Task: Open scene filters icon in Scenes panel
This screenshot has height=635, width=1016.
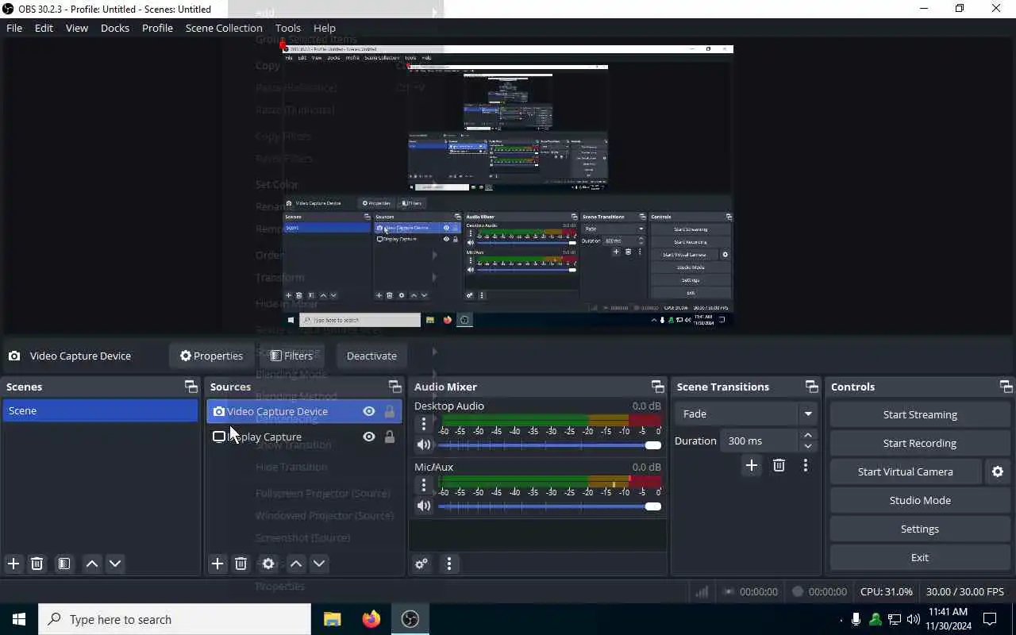Action: (64, 564)
